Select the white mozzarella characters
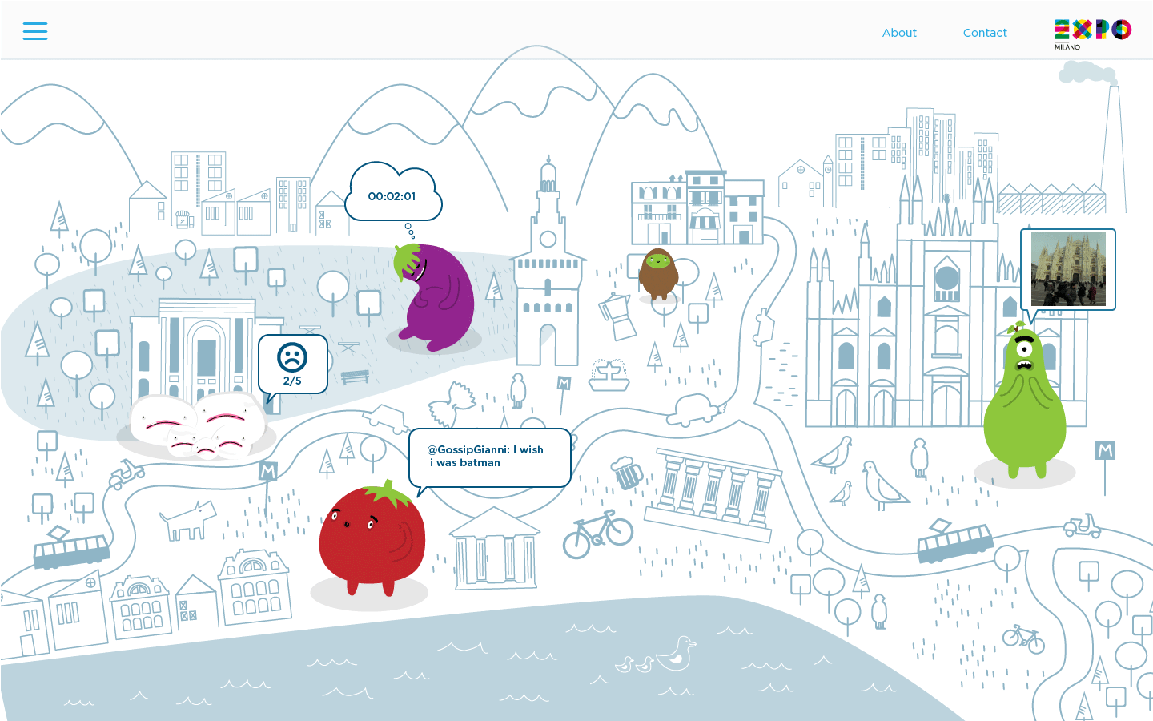This screenshot has height=721, width=1153. pos(197,425)
